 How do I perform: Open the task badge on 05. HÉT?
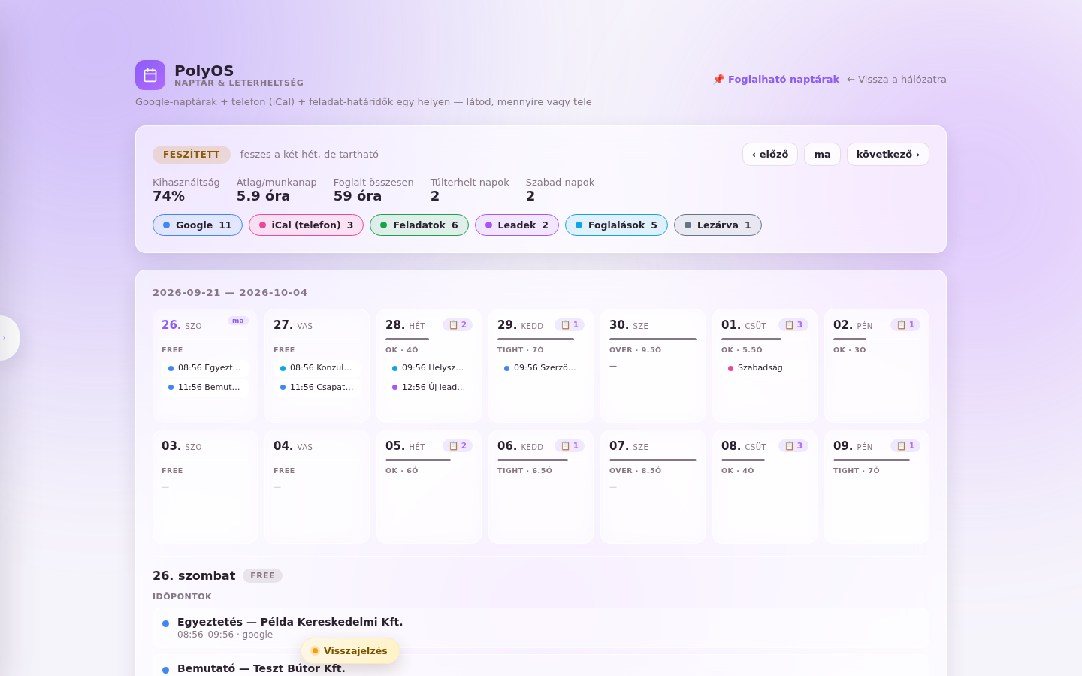pyautogui.click(x=458, y=446)
